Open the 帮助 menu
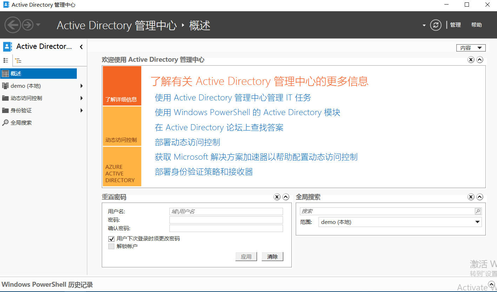The height and width of the screenshot is (292, 497). pos(476,25)
